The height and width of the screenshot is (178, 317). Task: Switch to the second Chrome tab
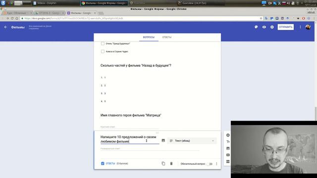tap(49, 13)
